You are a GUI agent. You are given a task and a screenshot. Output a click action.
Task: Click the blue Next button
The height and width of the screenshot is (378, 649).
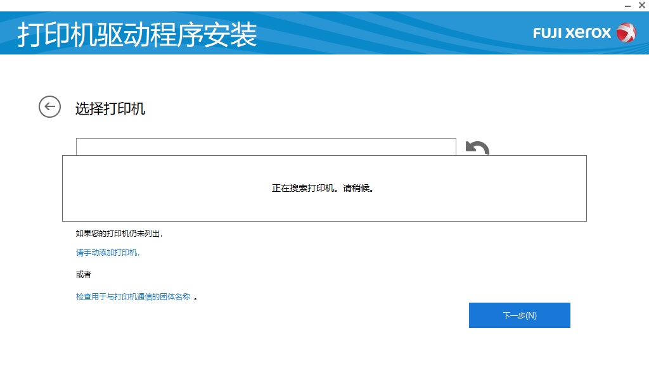click(519, 315)
